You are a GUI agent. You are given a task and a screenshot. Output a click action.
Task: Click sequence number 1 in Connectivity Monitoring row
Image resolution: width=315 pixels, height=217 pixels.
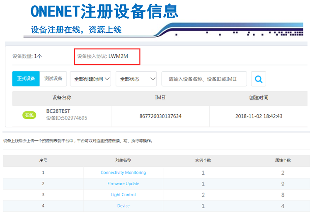click(43, 173)
